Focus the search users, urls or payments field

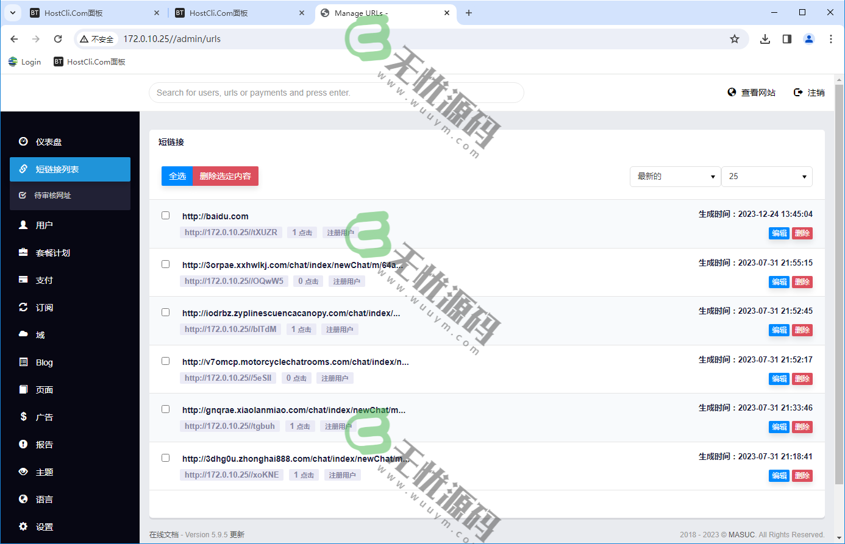tap(336, 93)
